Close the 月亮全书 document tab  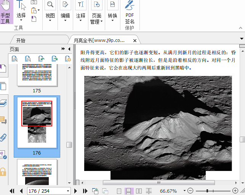click(135, 40)
